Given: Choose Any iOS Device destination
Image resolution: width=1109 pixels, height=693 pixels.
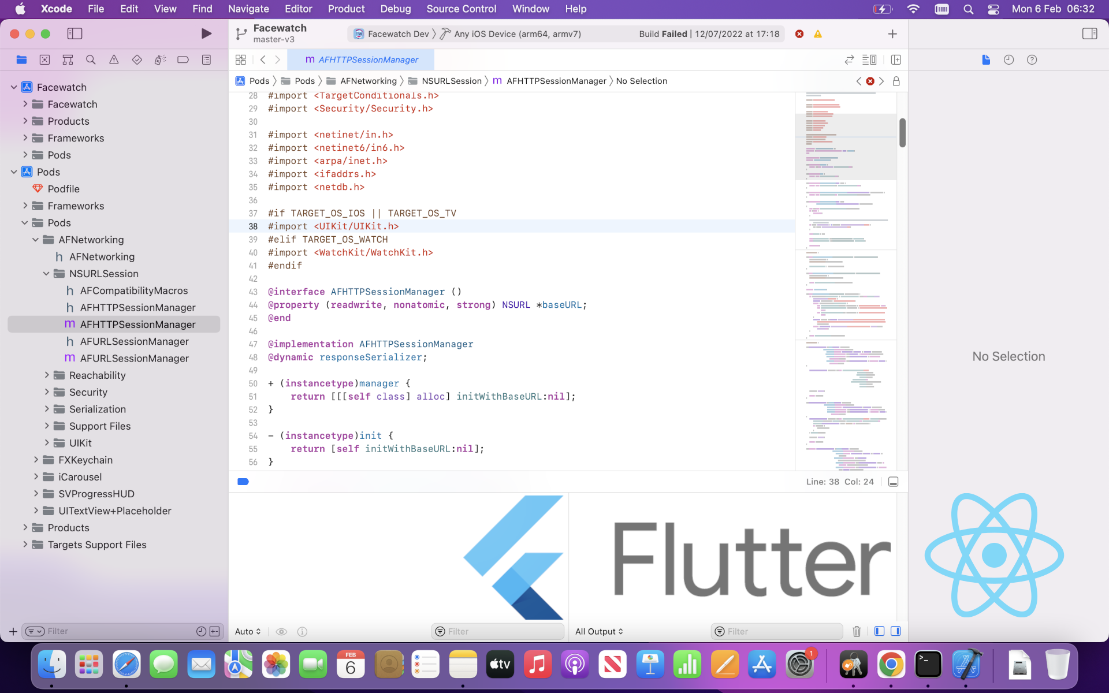Looking at the screenshot, I should 511,34.
